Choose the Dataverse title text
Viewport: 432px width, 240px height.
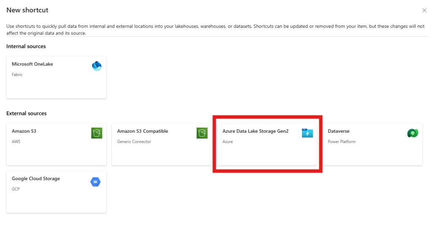tap(339, 131)
